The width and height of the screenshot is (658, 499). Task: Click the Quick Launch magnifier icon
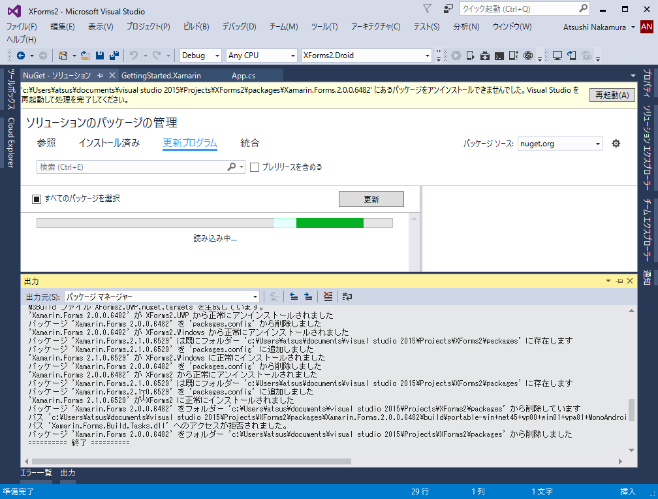(x=584, y=8)
